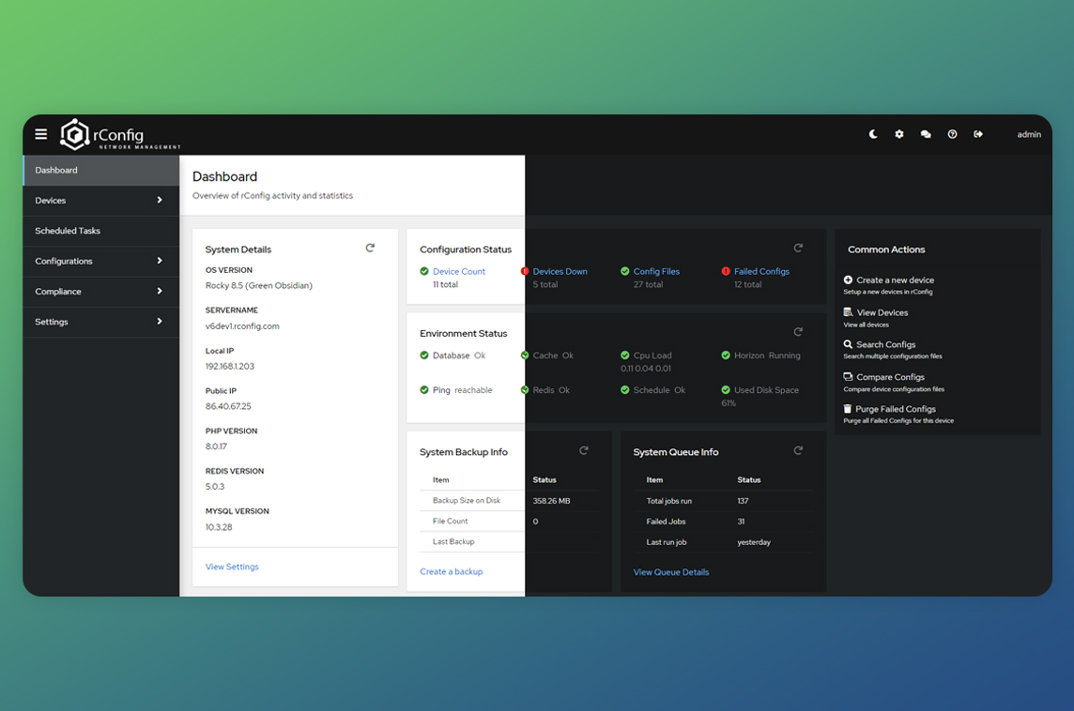Image resolution: width=1074 pixels, height=711 pixels.
Task: Click the MySQL version 10.3.28 value
Action: [x=219, y=527]
